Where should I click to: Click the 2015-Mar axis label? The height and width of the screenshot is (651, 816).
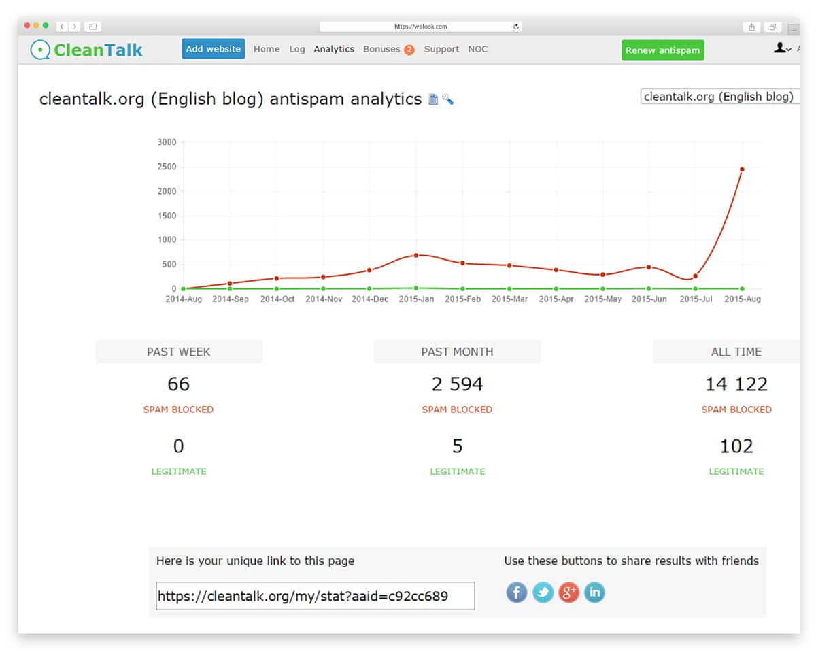(x=509, y=299)
